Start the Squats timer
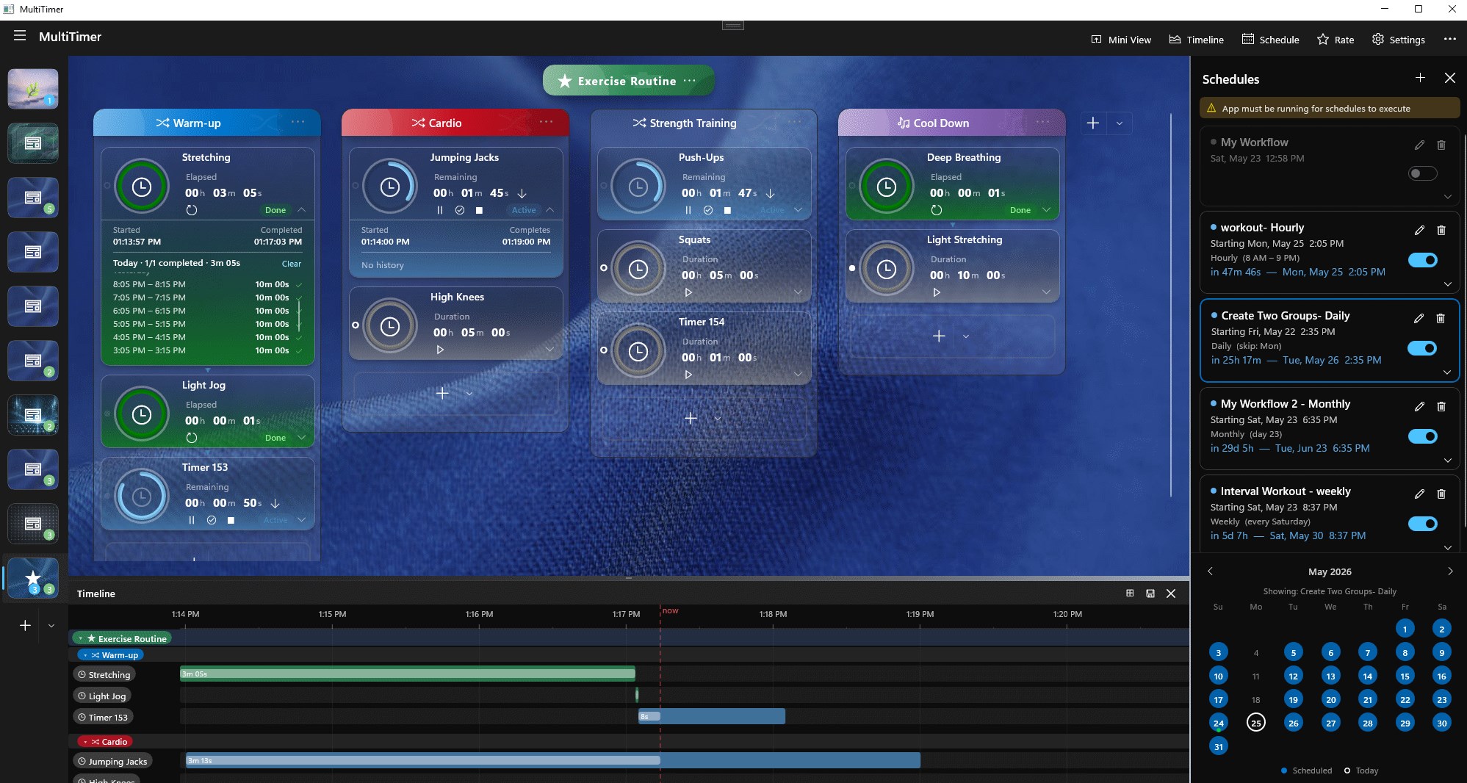The width and height of the screenshot is (1467, 783). click(688, 292)
